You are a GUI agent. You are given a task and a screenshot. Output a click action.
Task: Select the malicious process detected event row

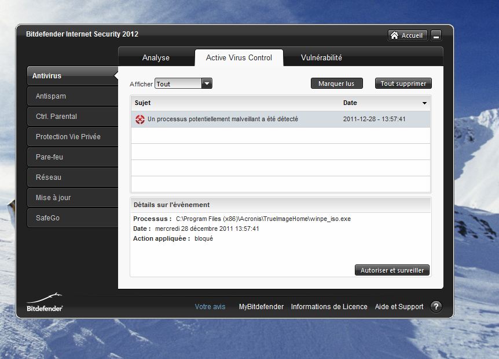tap(281, 119)
